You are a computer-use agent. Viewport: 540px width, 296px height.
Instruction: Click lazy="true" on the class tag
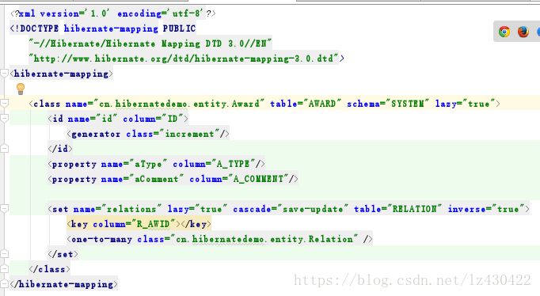(x=466, y=104)
